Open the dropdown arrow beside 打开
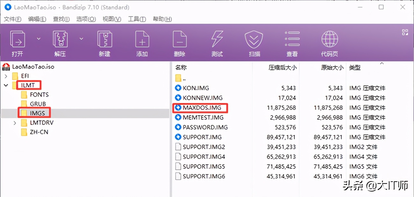 click(x=38, y=38)
